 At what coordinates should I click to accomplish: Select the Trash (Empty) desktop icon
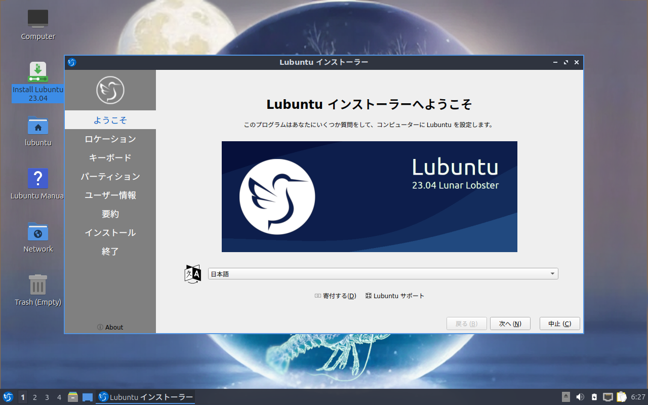pos(38,291)
